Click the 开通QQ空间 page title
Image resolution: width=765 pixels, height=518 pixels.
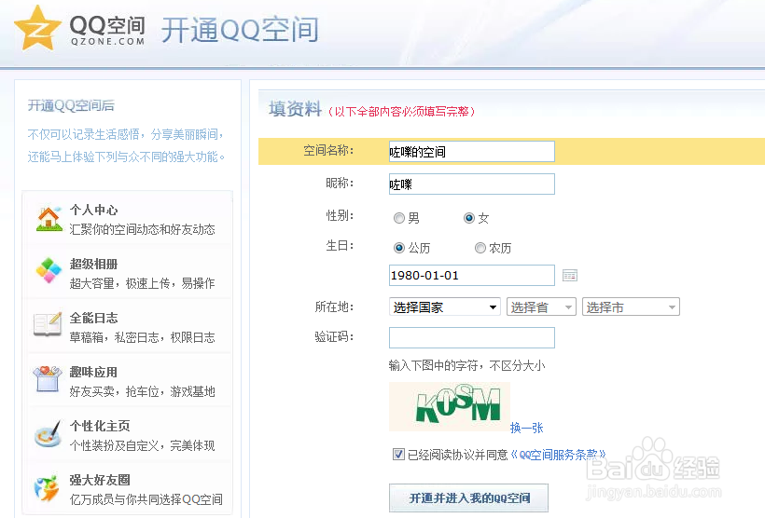tap(240, 30)
